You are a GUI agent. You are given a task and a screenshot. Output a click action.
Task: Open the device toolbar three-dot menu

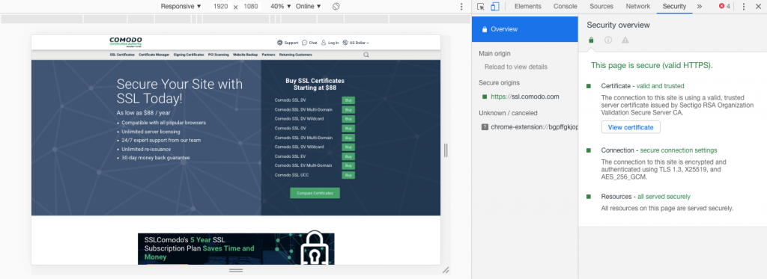coord(461,6)
